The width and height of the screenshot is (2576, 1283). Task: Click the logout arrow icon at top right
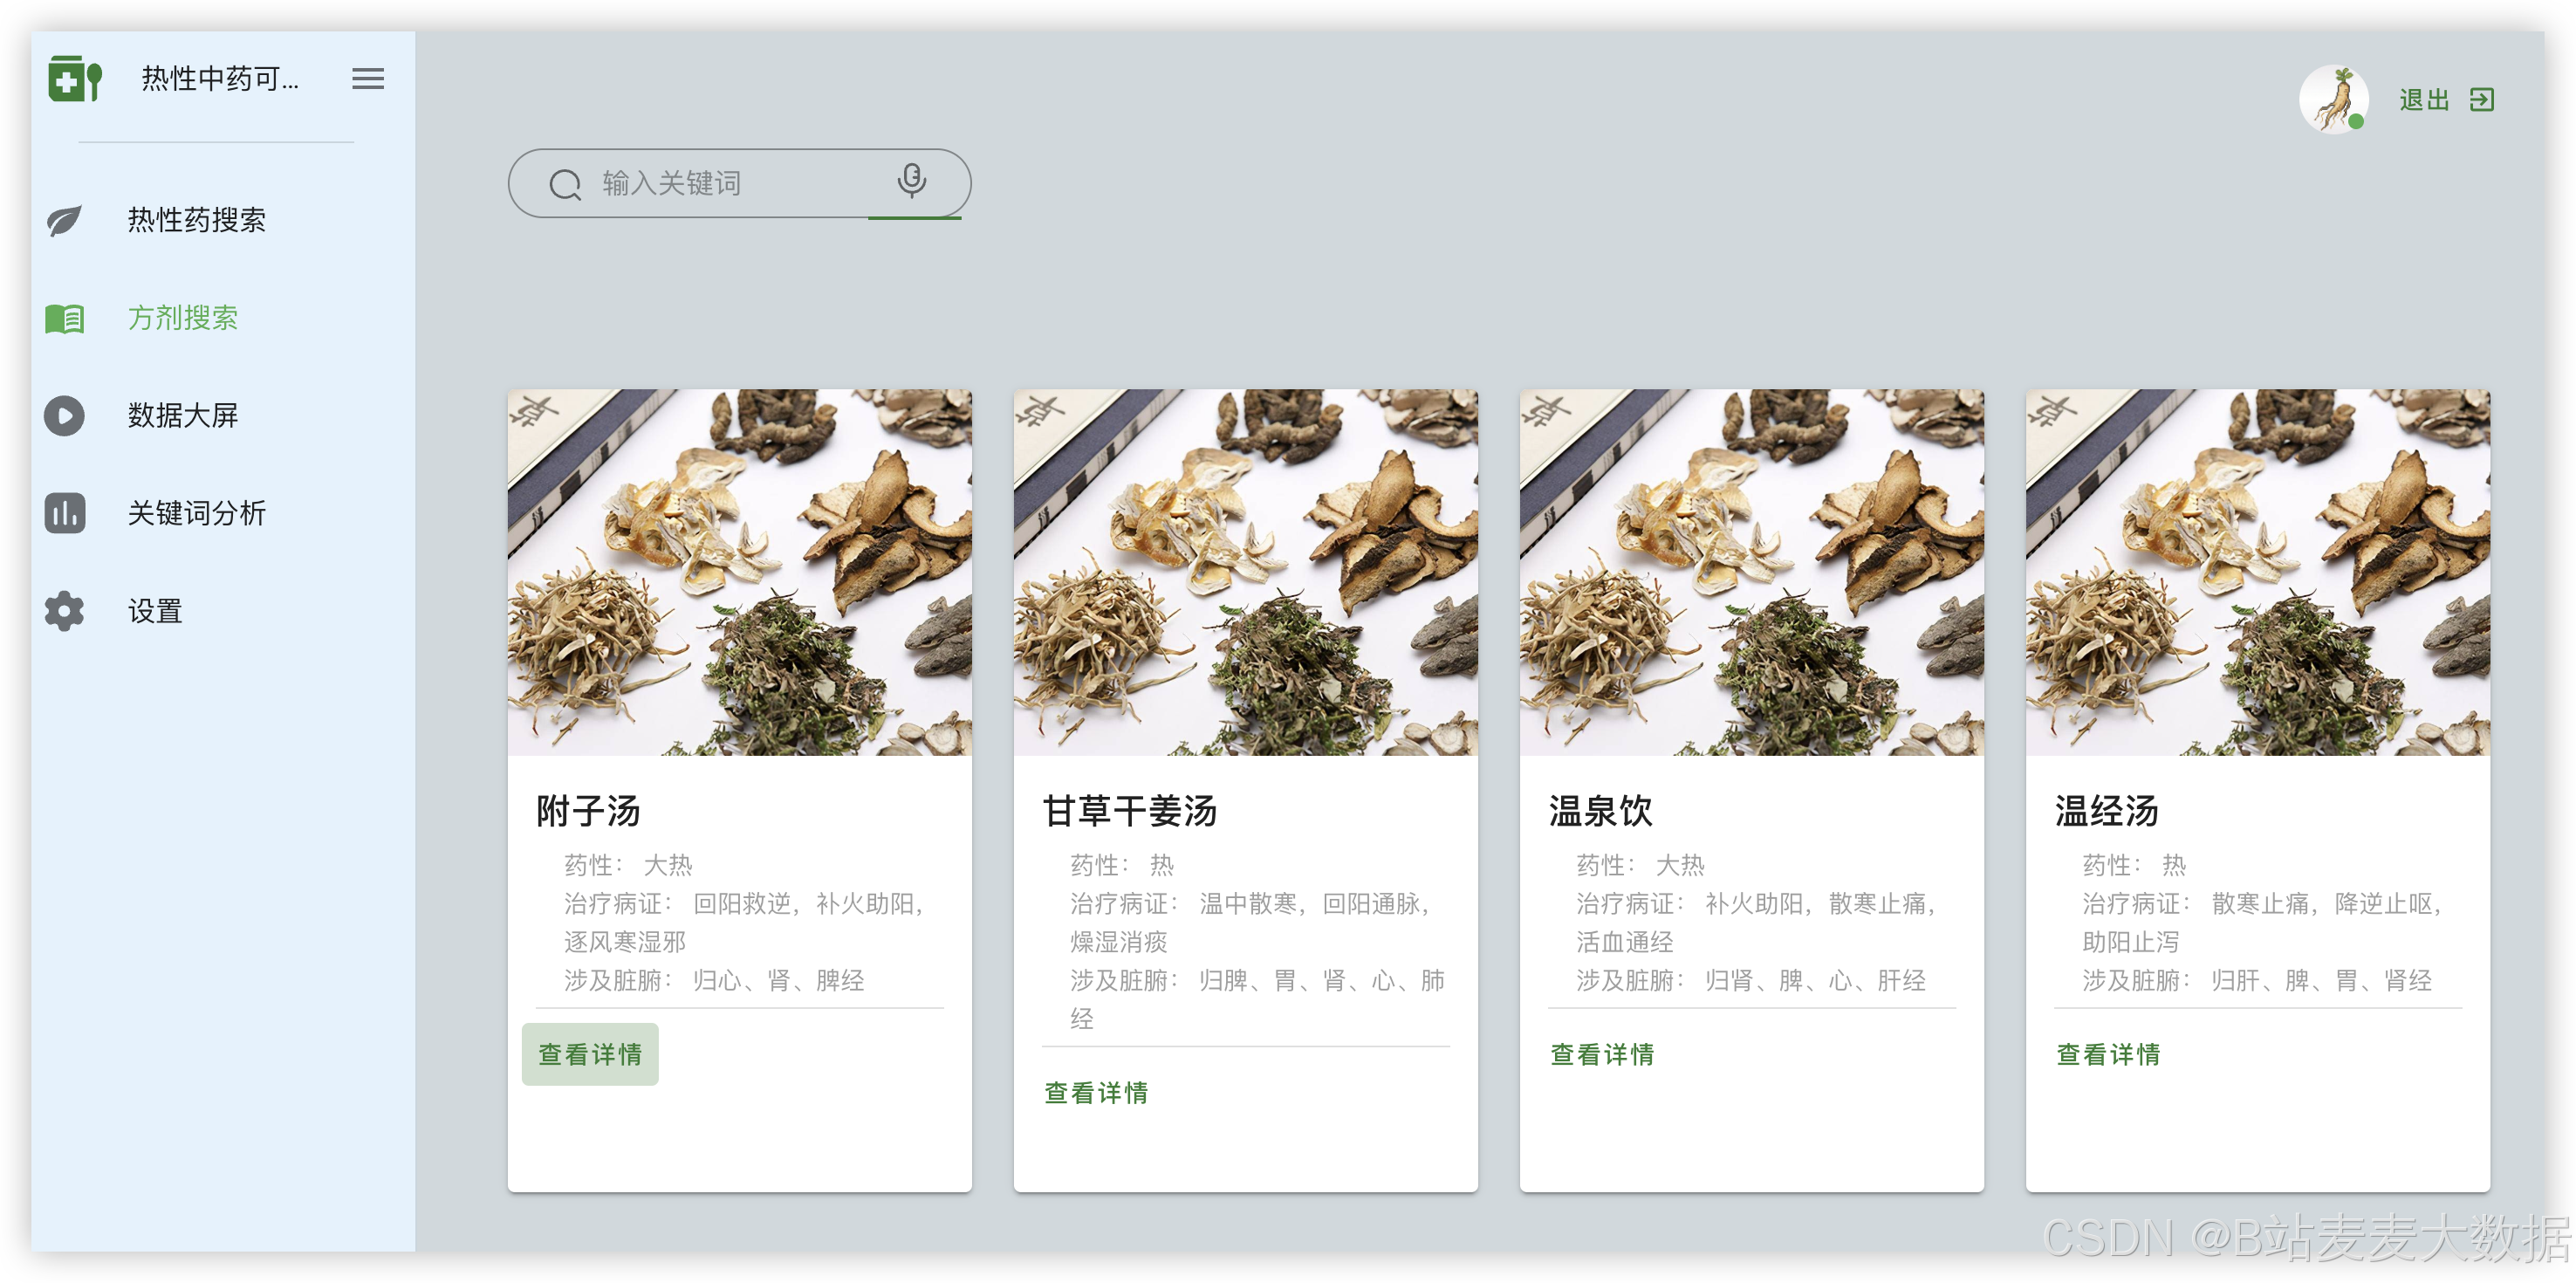[x=2481, y=100]
